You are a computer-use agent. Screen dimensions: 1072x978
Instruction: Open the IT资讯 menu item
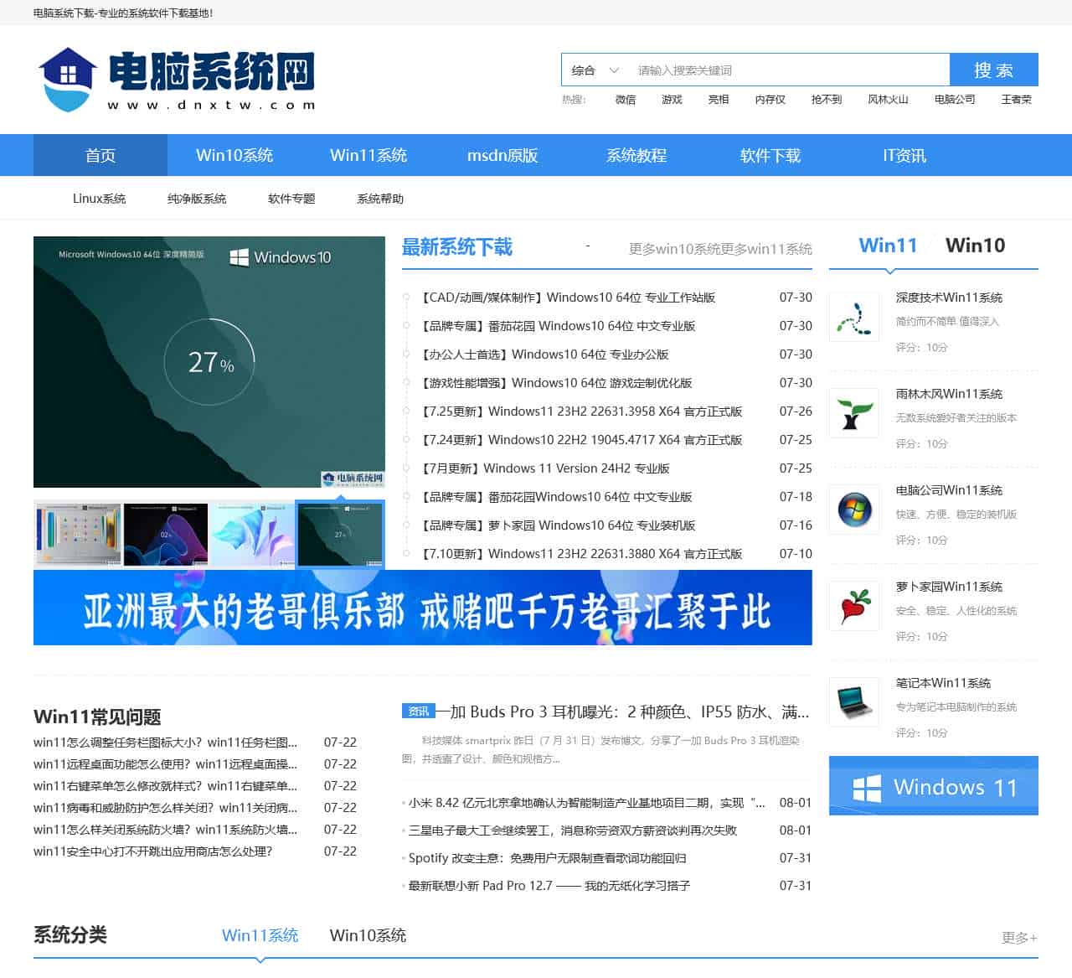tap(904, 155)
